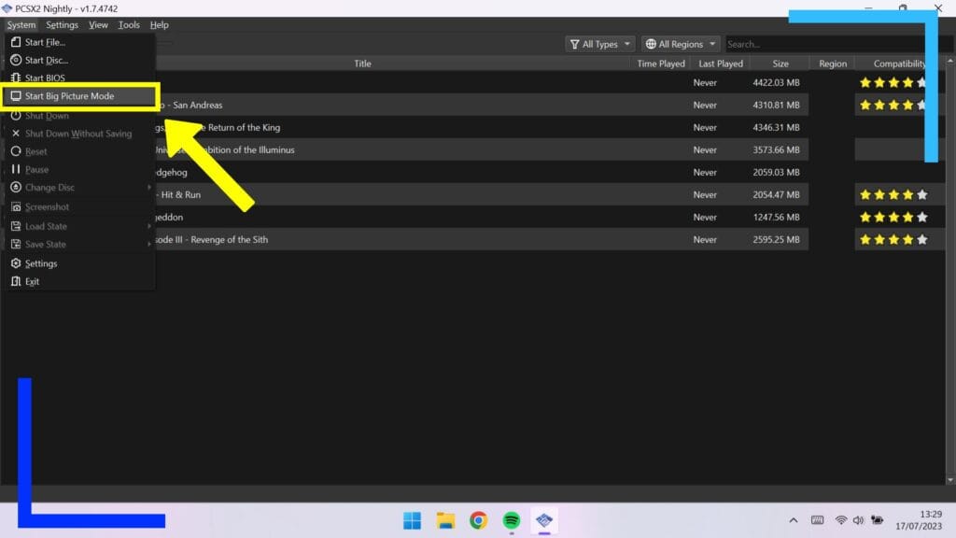Open the Tools menu

tap(129, 25)
